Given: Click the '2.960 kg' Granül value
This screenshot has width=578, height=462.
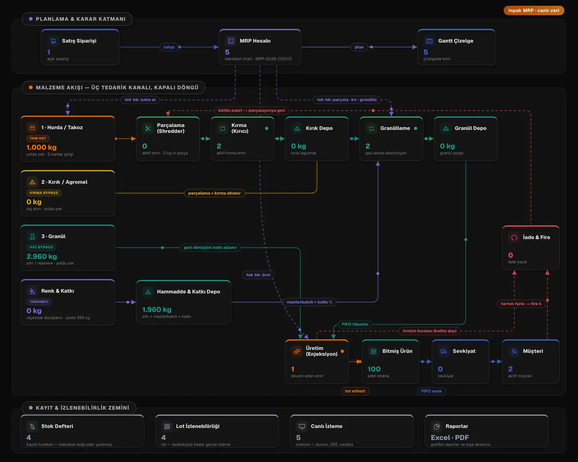Looking at the screenshot, I should point(42,256).
